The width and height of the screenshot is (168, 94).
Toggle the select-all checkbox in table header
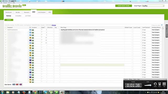(x=5, y=27)
